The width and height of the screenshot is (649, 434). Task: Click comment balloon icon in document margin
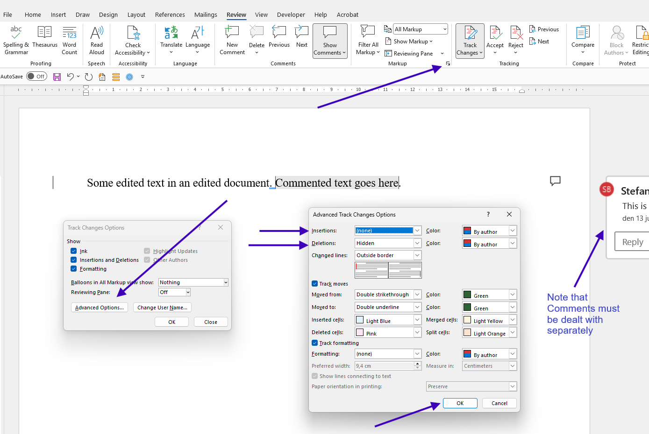pyautogui.click(x=555, y=181)
